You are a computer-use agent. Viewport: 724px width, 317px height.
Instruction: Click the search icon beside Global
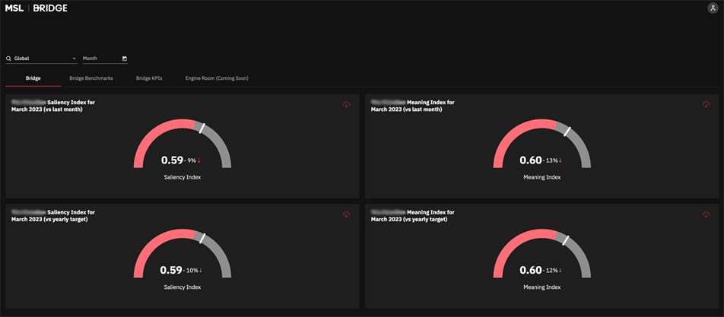[x=8, y=59]
